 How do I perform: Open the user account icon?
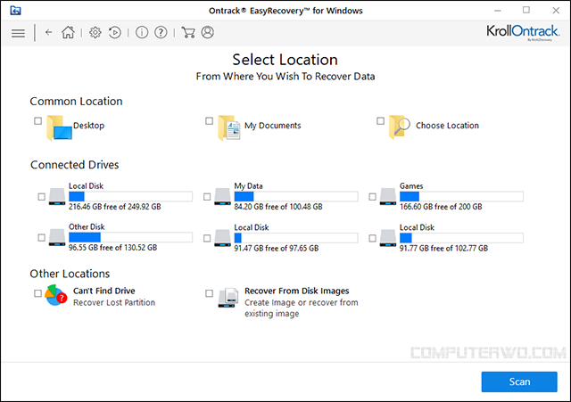pos(208,32)
